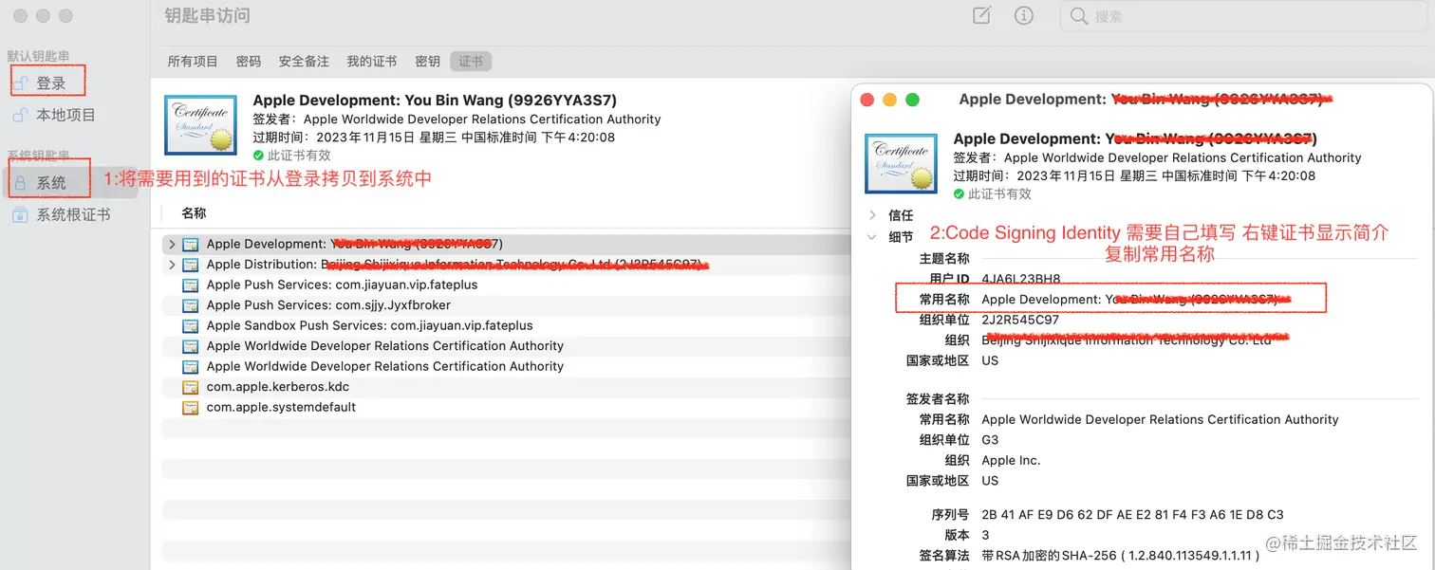Select Apple Push Services: com.jiayuan.vip.fateplus
Image resolution: width=1435 pixels, height=570 pixels.
[342, 285]
